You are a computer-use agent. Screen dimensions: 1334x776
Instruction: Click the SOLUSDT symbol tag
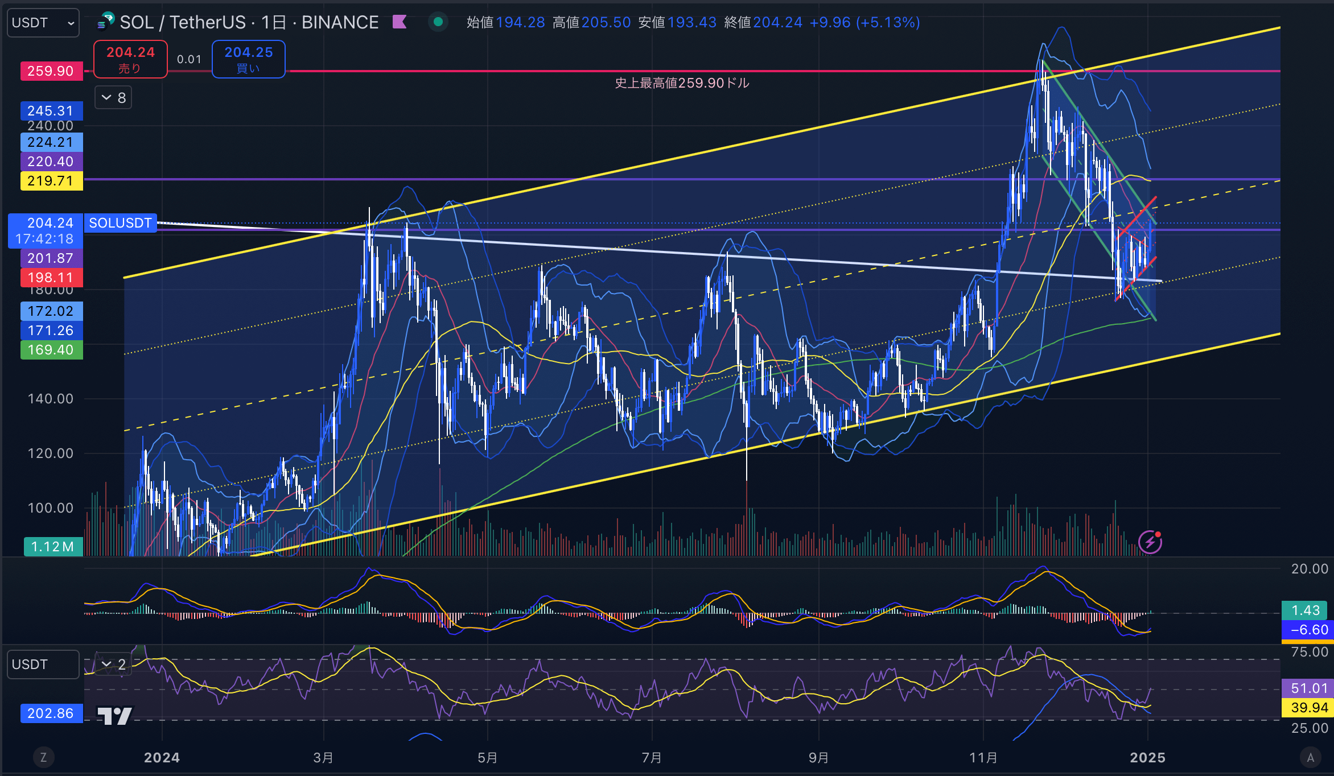(120, 223)
